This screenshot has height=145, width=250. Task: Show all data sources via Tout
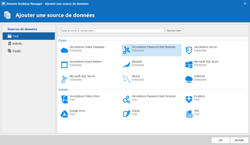(29, 36)
